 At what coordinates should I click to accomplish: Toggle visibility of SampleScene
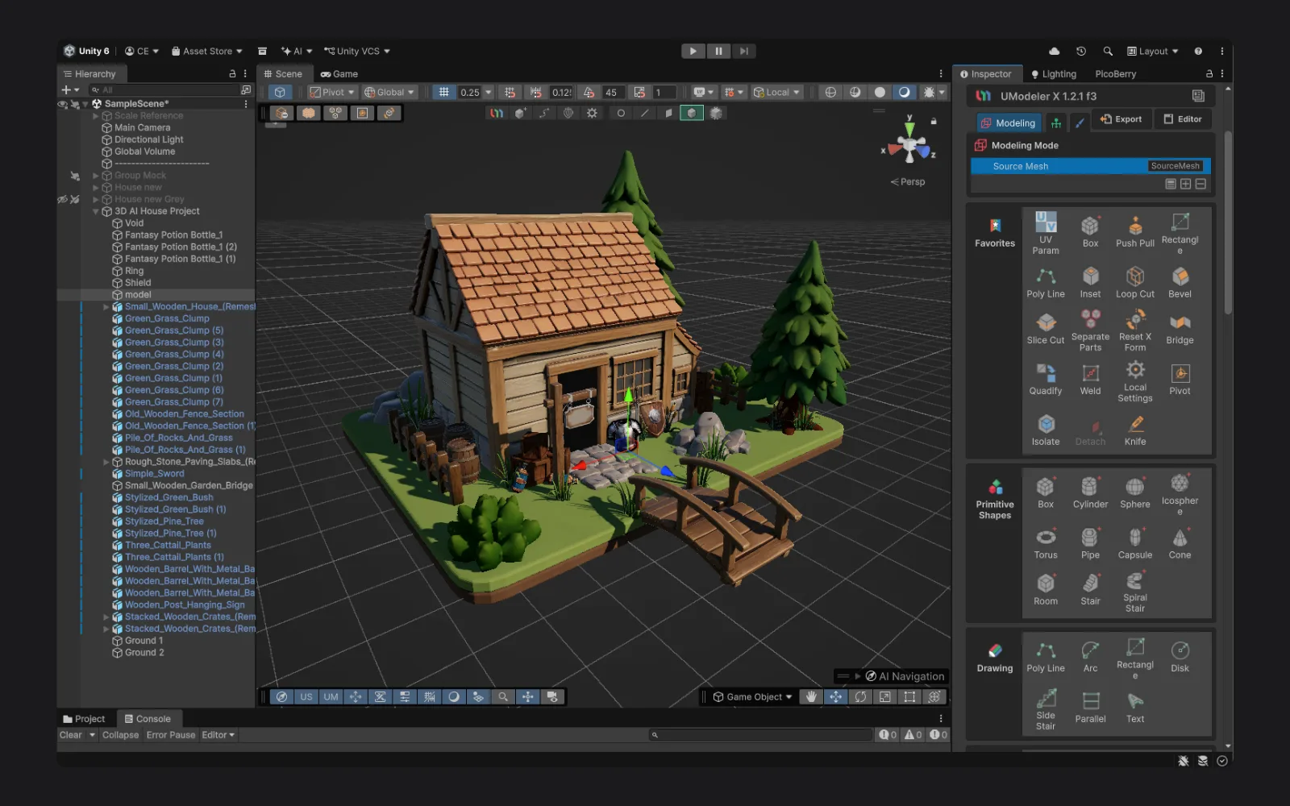click(x=63, y=104)
